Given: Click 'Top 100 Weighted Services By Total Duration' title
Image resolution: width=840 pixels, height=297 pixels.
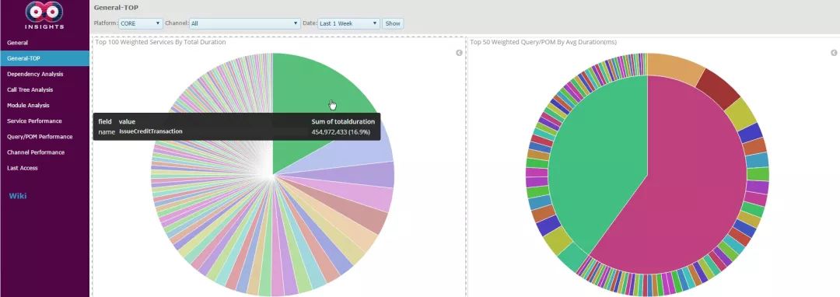Looking at the screenshot, I should pos(160,42).
